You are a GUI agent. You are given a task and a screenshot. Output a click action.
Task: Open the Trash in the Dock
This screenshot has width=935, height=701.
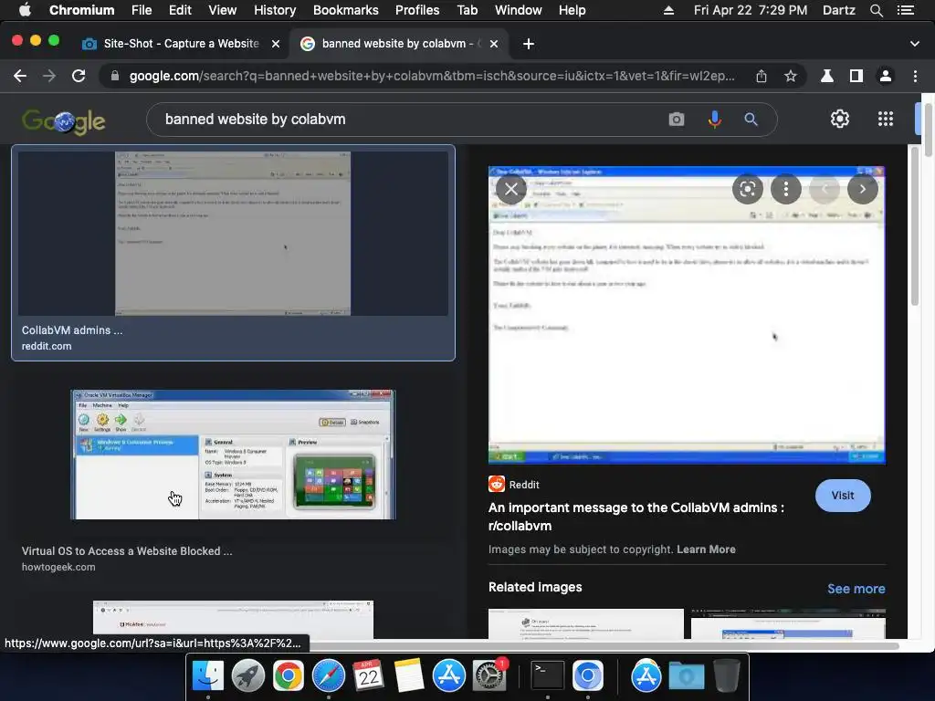726,676
